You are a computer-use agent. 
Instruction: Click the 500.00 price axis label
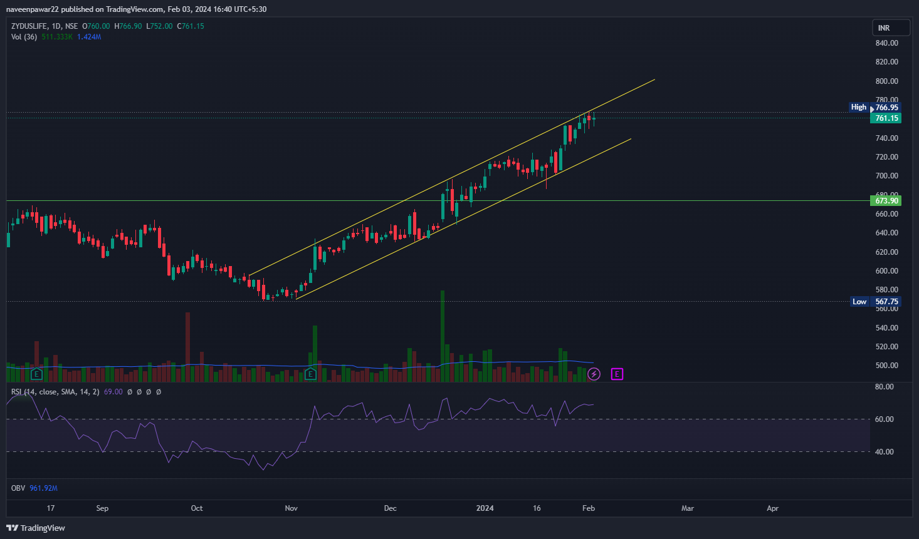[x=886, y=366]
